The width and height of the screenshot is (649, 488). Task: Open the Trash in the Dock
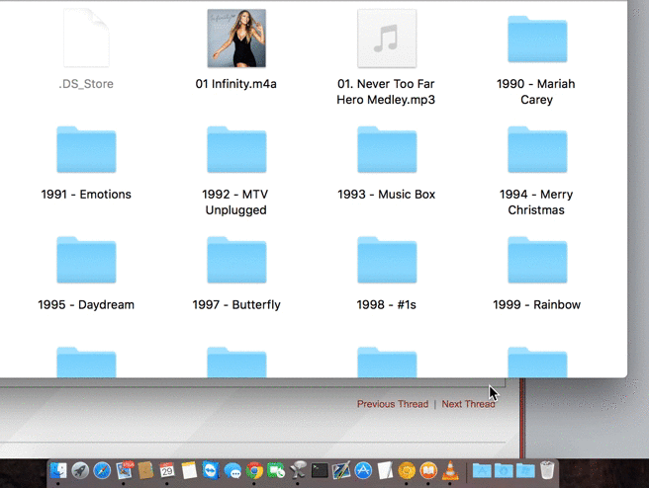coord(547,470)
